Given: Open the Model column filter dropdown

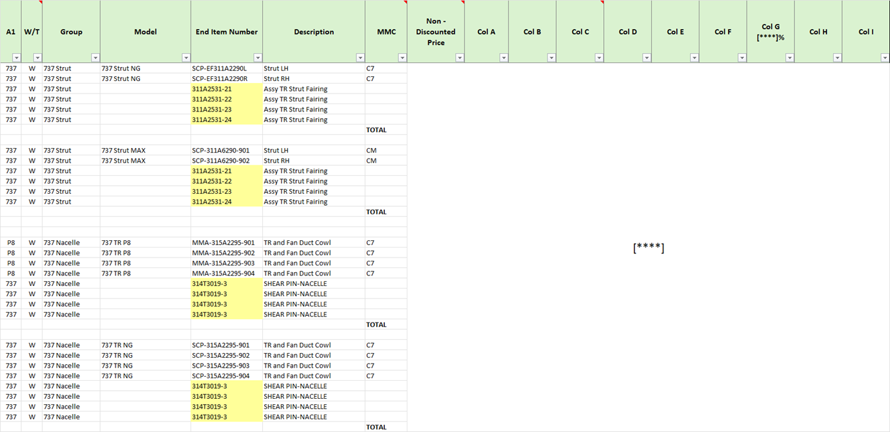Looking at the screenshot, I should [x=185, y=58].
